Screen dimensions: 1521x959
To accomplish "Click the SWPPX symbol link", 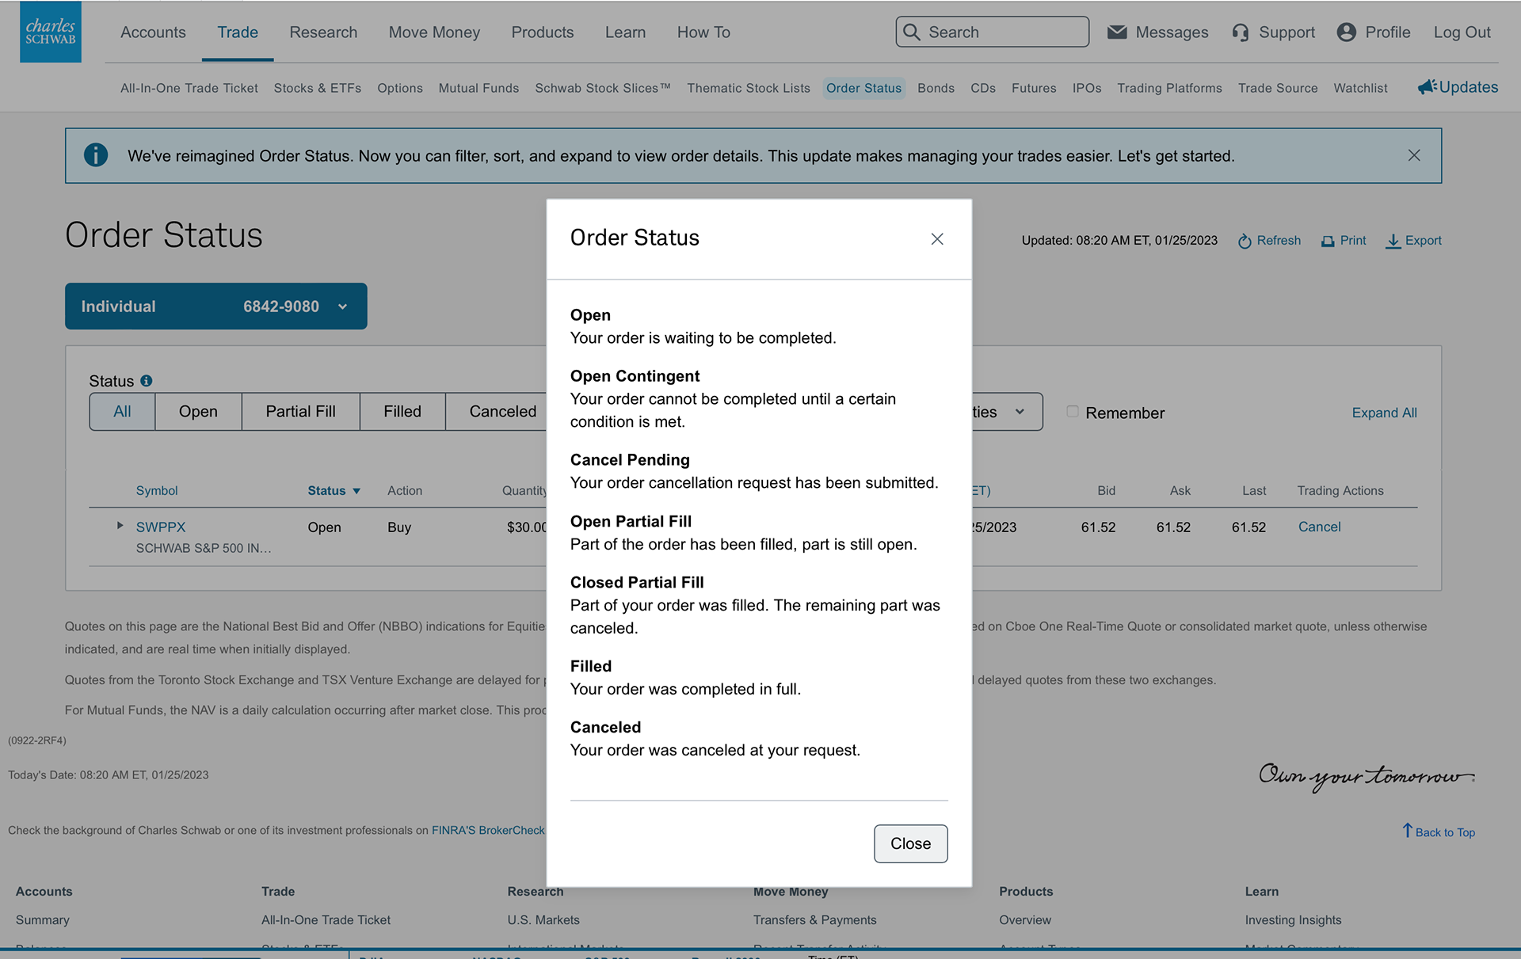I will (161, 527).
